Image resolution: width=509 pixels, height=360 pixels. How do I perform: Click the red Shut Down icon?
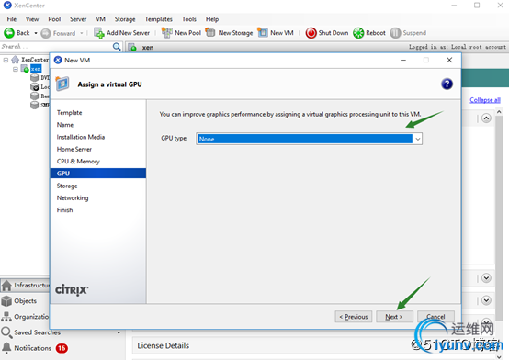311,33
